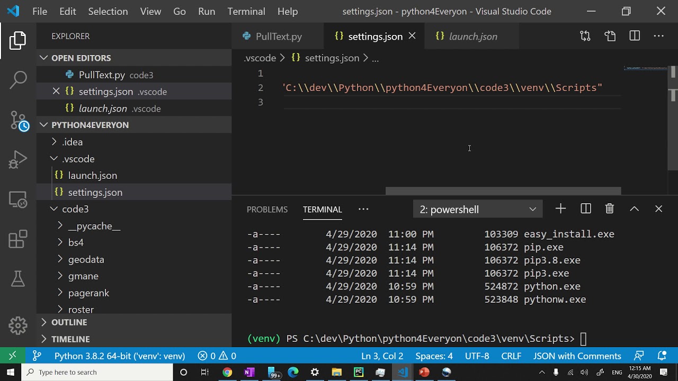Open Google Chrome from the taskbar
678x381 pixels.
pos(227,373)
